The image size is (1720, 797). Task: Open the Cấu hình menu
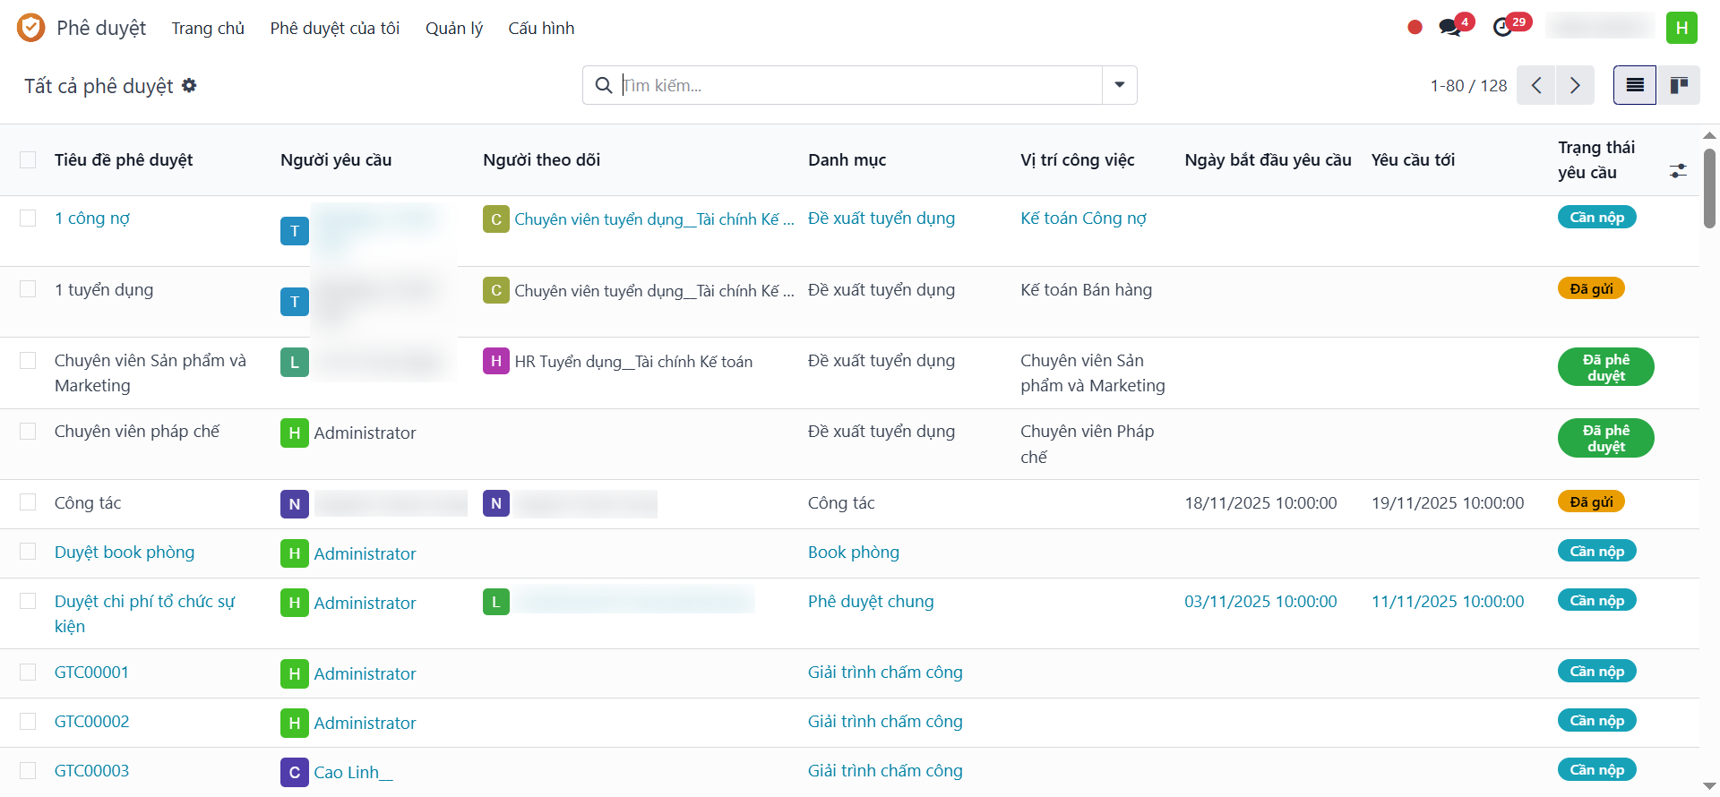(541, 28)
